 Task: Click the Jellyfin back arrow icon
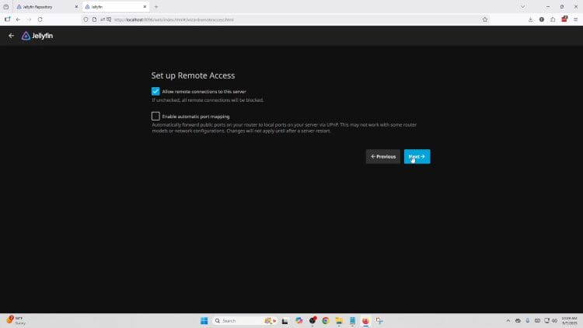tap(11, 36)
